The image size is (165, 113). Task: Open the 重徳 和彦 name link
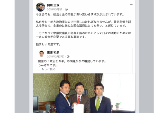53,52
